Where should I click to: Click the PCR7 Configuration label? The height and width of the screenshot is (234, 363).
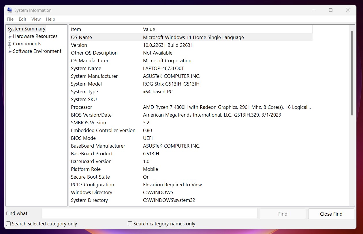click(x=93, y=185)
